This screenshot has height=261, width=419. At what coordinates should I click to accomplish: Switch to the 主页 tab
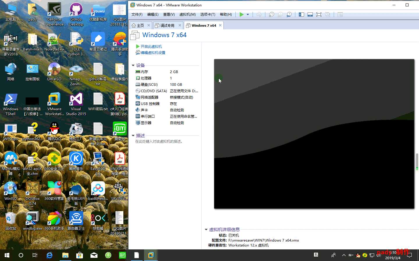[x=138, y=26]
